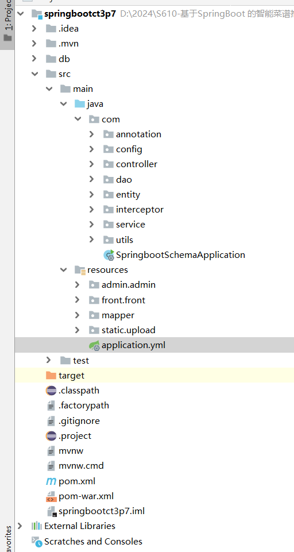Click the .mvn folder icon
The width and height of the screenshot is (294, 552).
click(51, 44)
